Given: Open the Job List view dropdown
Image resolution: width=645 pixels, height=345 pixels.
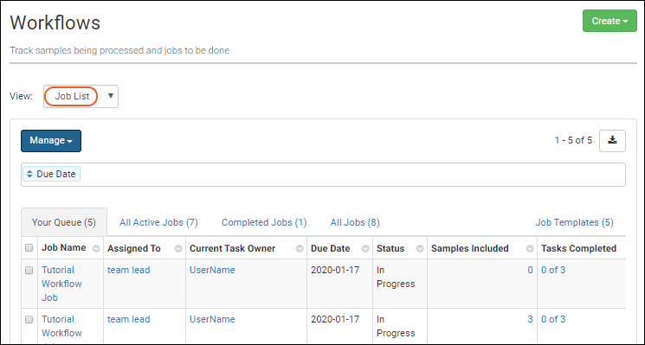Looking at the screenshot, I should [81, 97].
